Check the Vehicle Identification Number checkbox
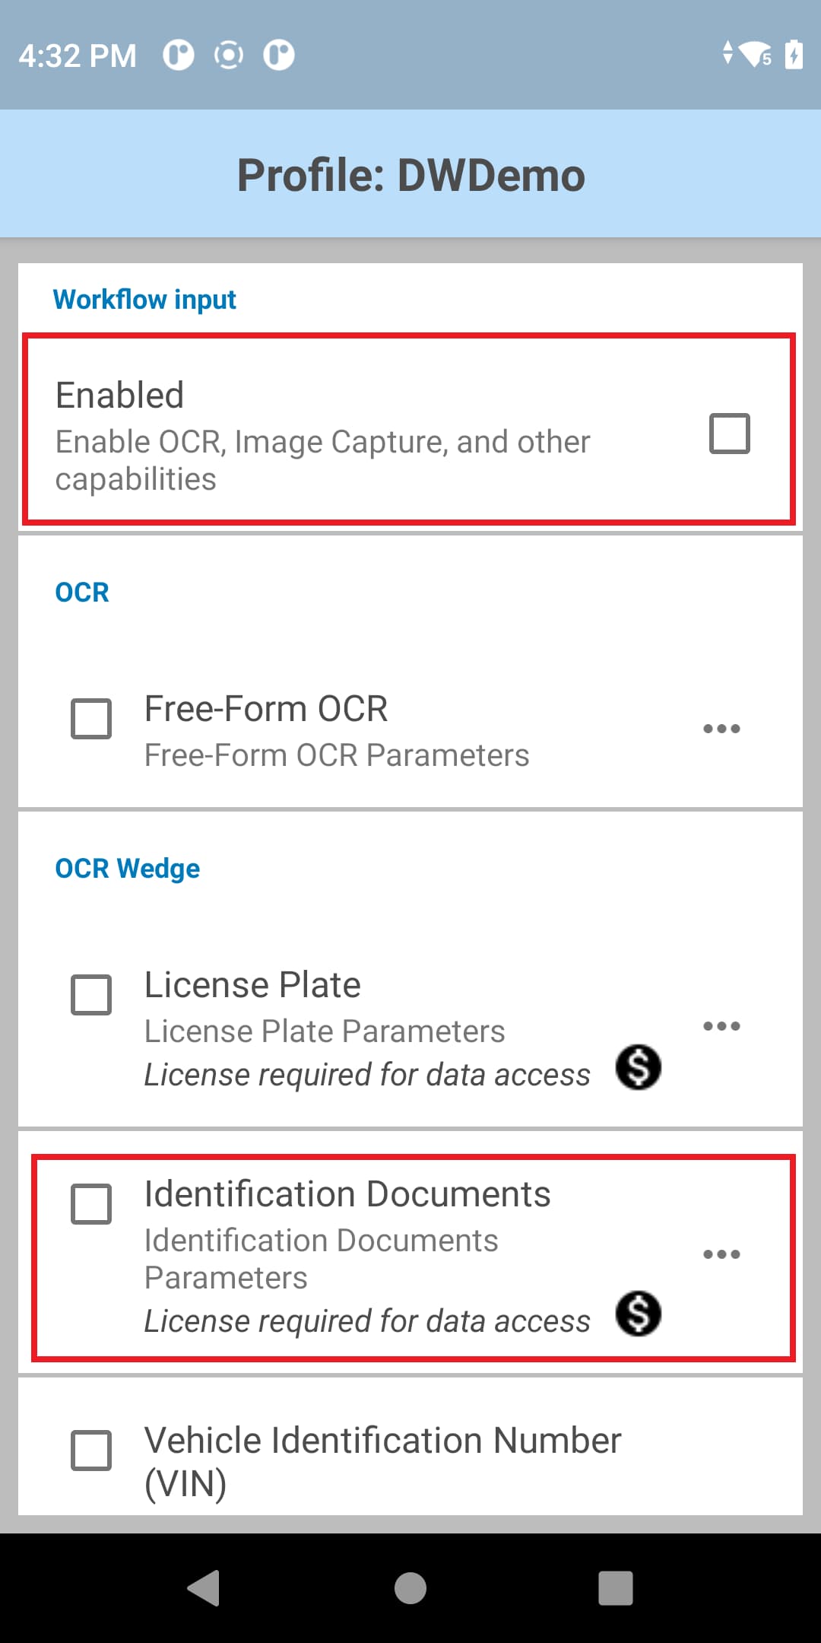This screenshot has height=1643, width=821. tap(91, 1451)
